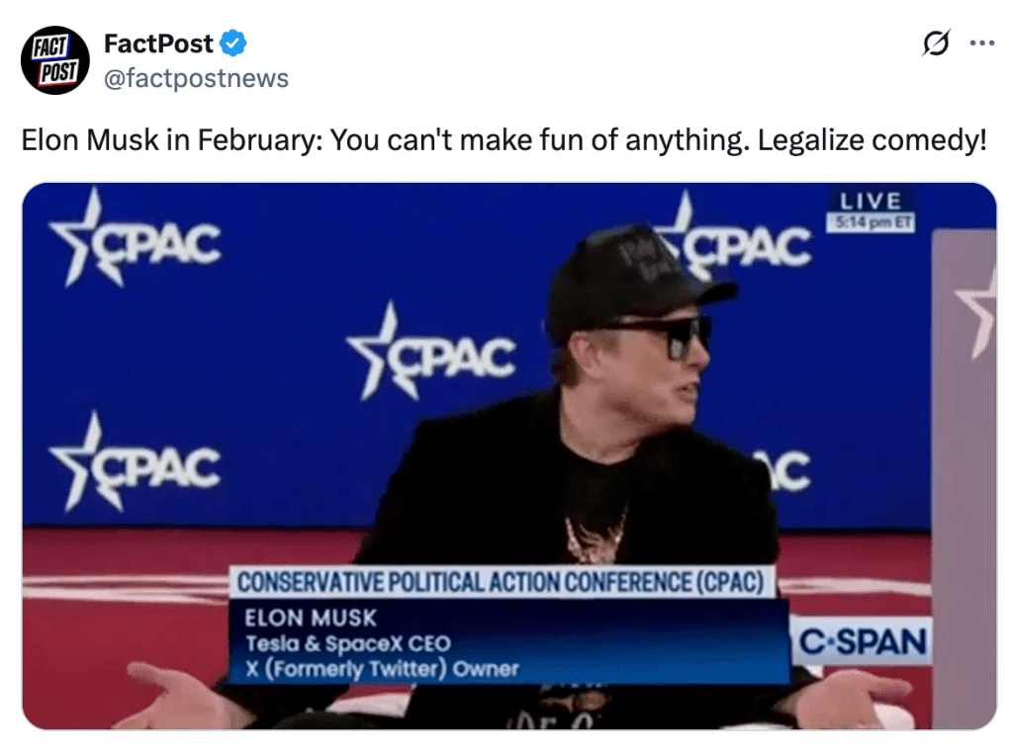Screen dimensions: 1012x752
Task: Open the Grok slashed-circle icon
Action: click(935, 44)
